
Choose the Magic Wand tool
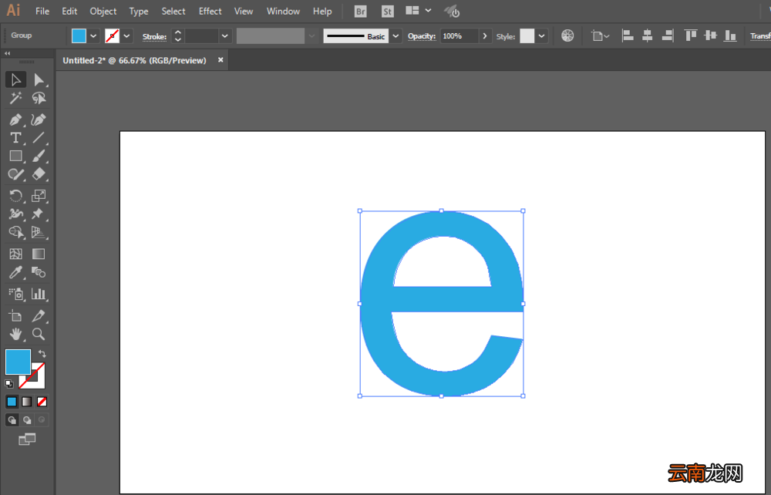pyautogui.click(x=15, y=98)
